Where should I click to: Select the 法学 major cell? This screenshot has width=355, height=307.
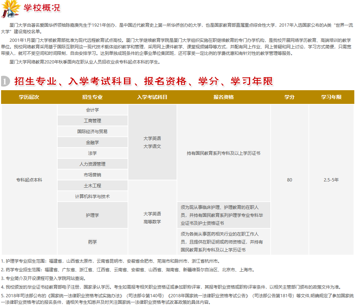(93, 153)
